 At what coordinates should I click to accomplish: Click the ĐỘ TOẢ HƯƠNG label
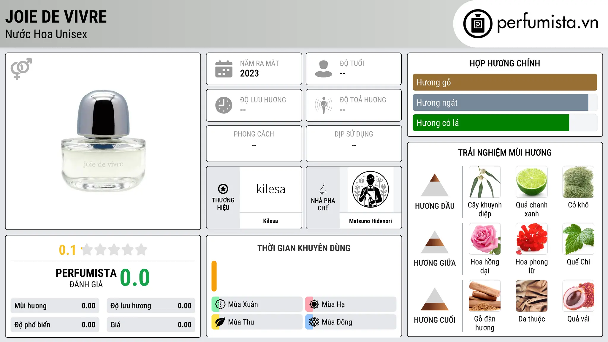pyautogui.click(x=363, y=100)
